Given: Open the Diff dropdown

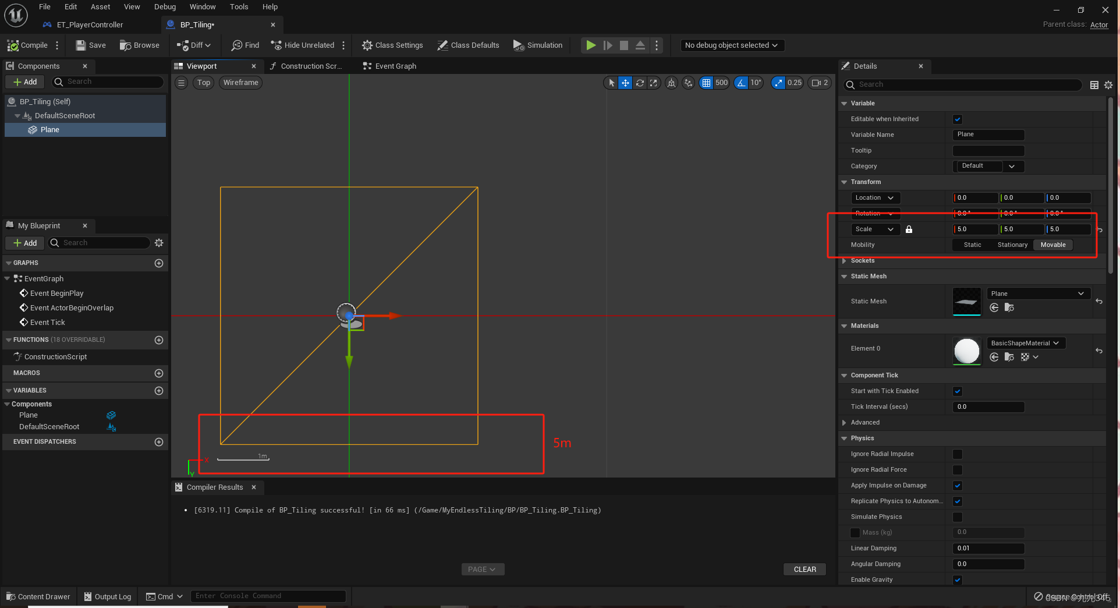Looking at the screenshot, I should tap(194, 45).
